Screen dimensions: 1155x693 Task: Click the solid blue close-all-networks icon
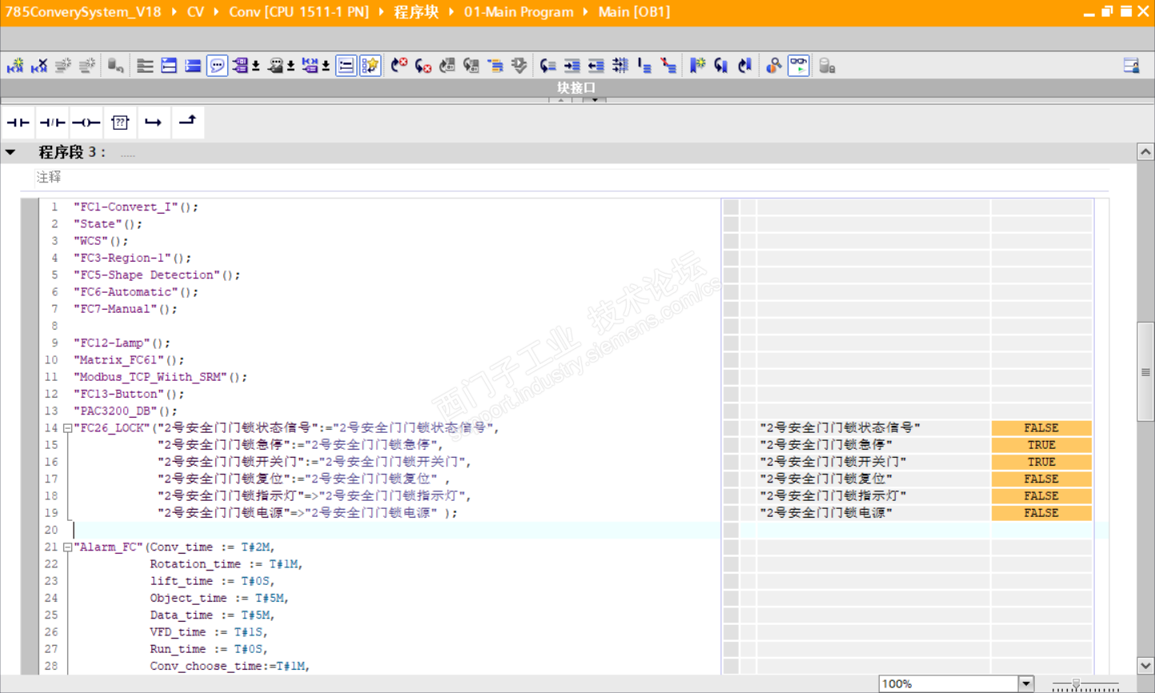(x=193, y=66)
